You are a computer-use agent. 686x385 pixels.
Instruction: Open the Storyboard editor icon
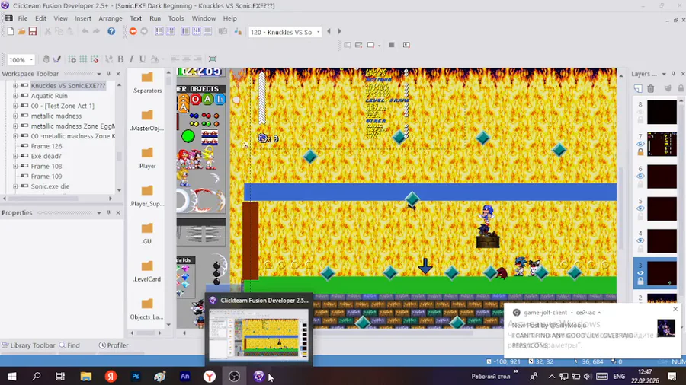pyautogui.click(x=159, y=31)
